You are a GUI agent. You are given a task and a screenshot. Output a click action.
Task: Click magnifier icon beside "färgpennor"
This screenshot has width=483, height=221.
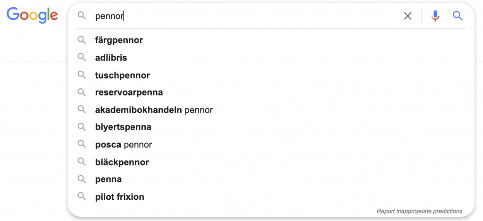click(x=82, y=40)
